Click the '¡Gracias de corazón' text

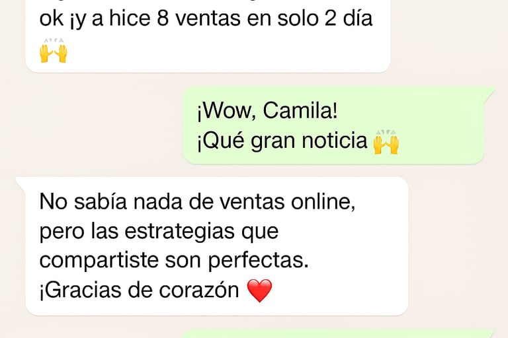[x=139, y=290]
